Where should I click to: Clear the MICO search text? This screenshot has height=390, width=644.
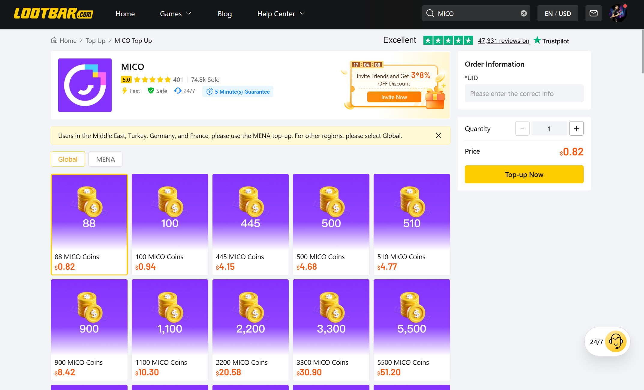coord(524,13)
